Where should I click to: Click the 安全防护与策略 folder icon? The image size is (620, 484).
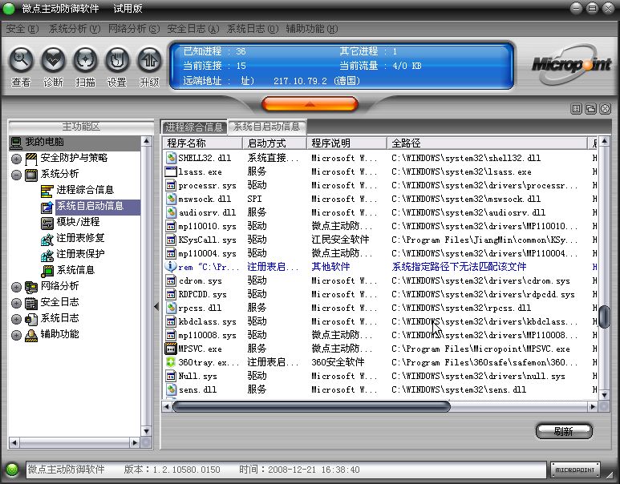click(x=30, y=159)
